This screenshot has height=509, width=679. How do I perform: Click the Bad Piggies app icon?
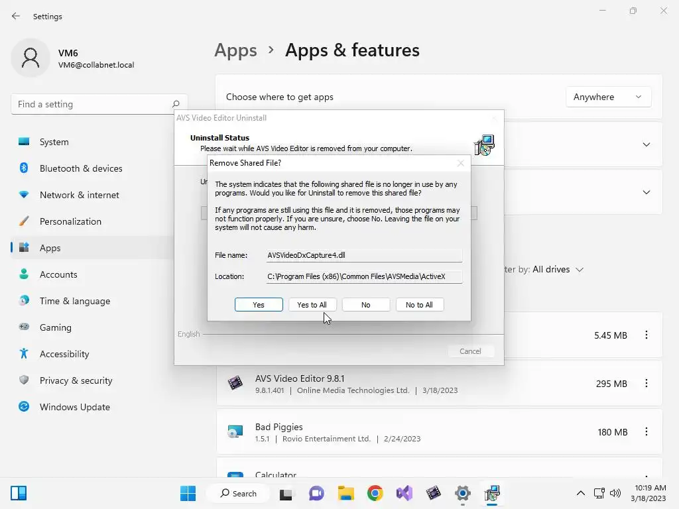click(235, 431)
